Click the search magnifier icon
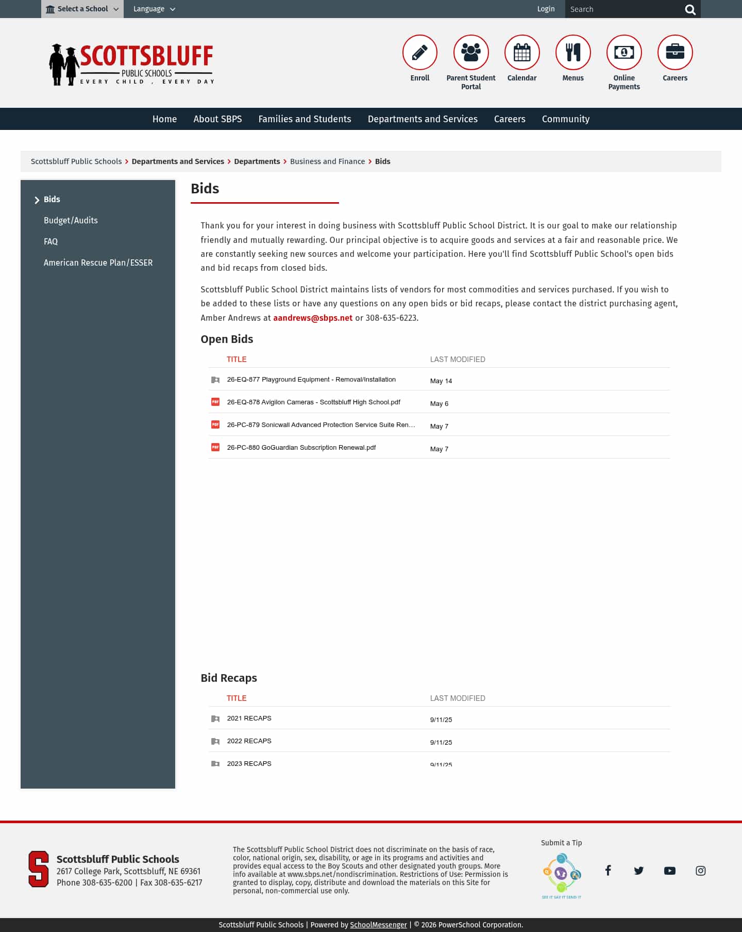Screen dimensions: 742x932 click(x=690, y=9)
